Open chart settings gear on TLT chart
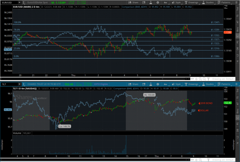The height and width of the screenshot is (162, 240). (x=158, y=84)
